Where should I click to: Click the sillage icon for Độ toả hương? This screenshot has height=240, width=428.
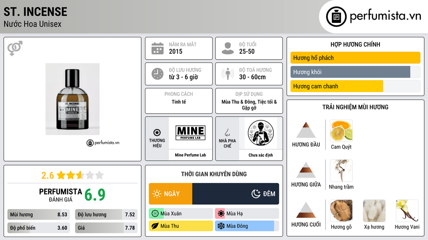pos(228,74)
